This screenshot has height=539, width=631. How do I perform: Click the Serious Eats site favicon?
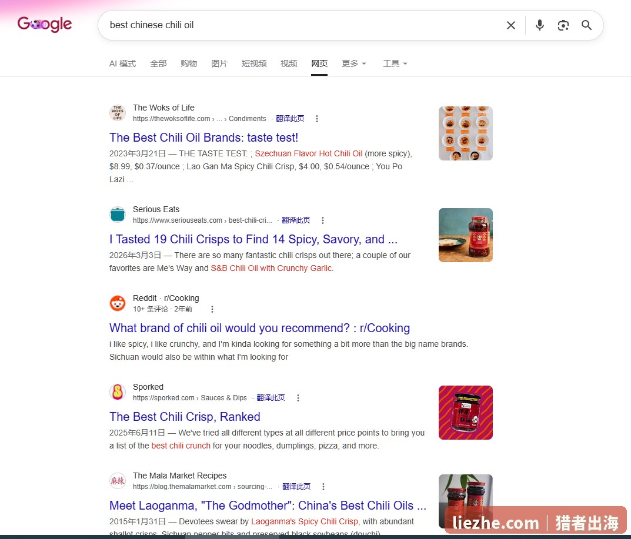(x=118, y=215)
